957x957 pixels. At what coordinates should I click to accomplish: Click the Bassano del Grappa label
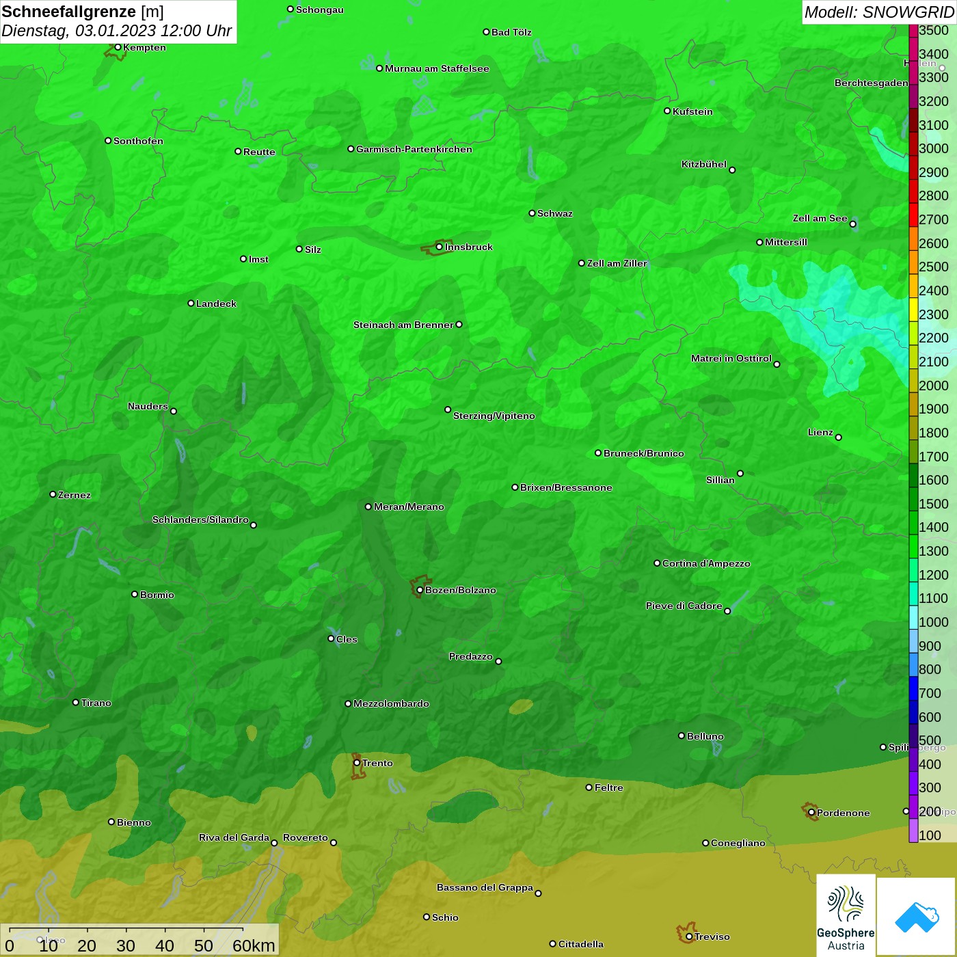click(485, 887)
